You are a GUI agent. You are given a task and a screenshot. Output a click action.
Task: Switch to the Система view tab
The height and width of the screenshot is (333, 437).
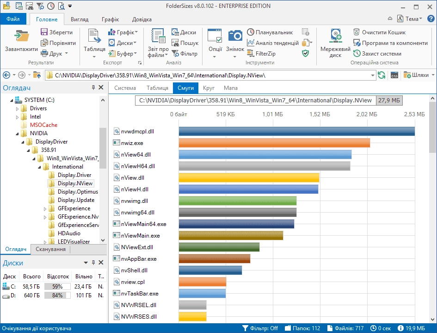pyautogui.click(x=125, y=88)
